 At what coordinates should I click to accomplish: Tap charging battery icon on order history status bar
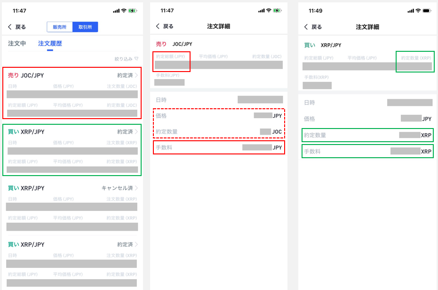coord(132,11)
